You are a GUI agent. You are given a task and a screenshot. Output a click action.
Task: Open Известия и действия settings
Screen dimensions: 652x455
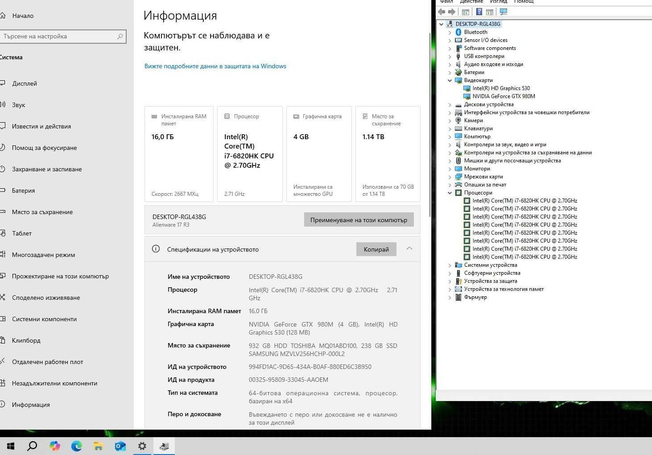click(x=41, y=126)
